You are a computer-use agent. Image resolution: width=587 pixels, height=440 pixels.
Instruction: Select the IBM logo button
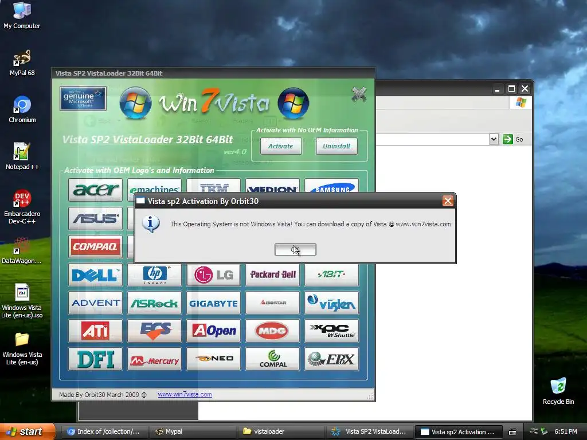(214, 186)
